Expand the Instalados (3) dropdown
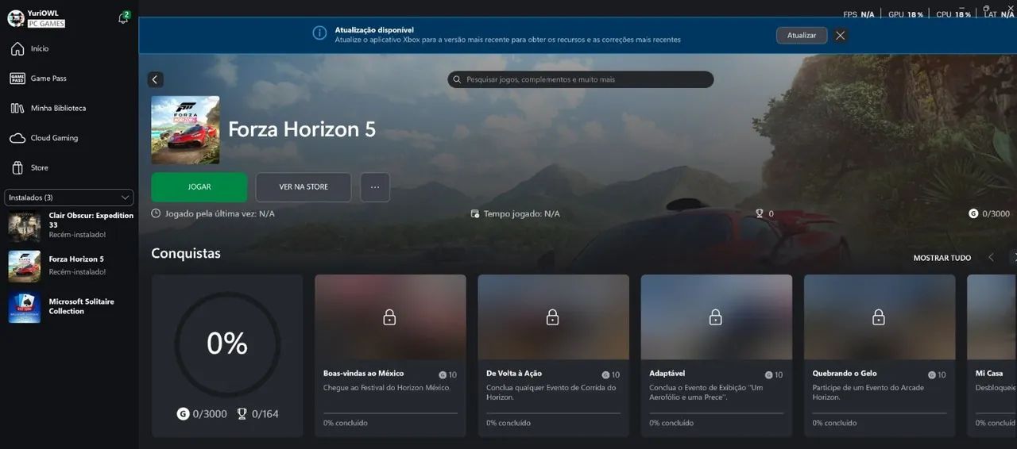Image resolution: width=1017 pixels, height=449 pixels. pyautogui.click(x=69, y=198)
